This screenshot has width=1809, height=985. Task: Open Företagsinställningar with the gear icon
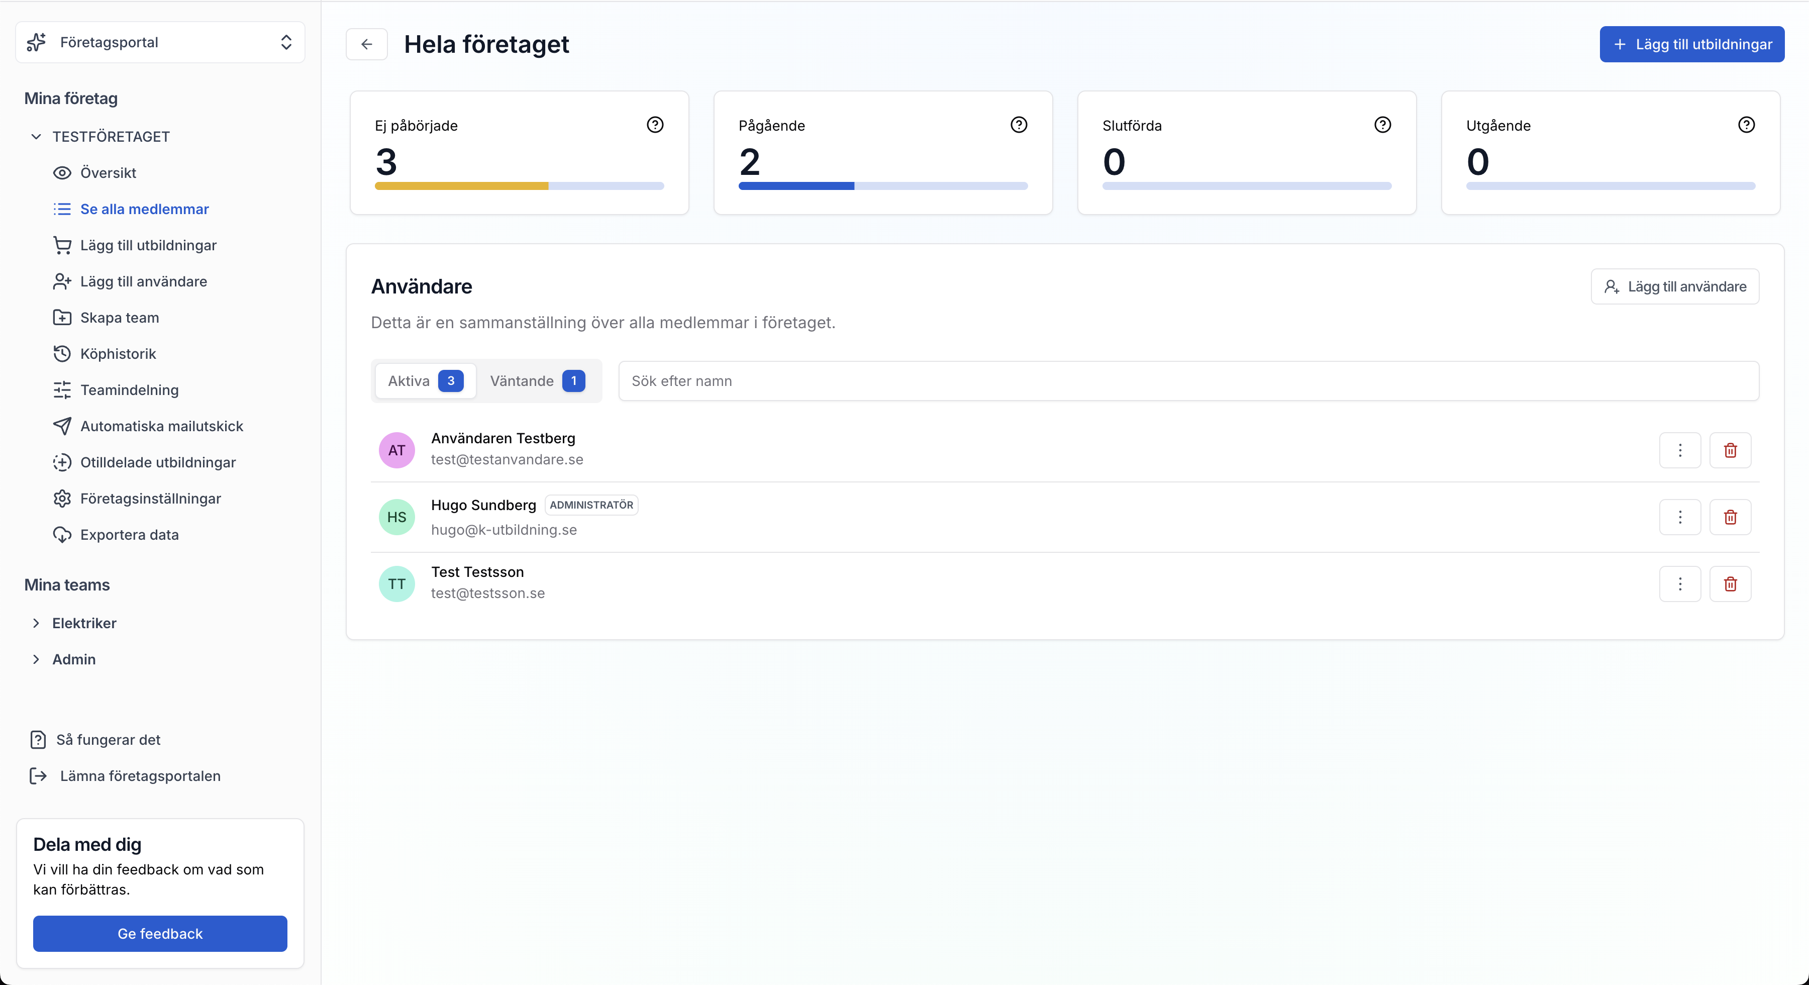point(150,498)
